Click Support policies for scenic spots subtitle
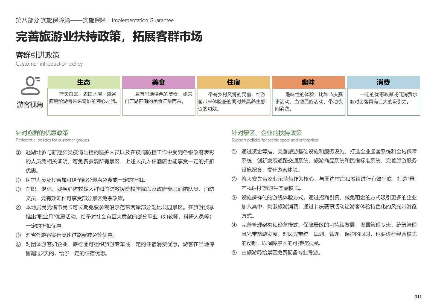Viewport: 434px width, 307px height. pyautogui.click(x=275, y=140)
